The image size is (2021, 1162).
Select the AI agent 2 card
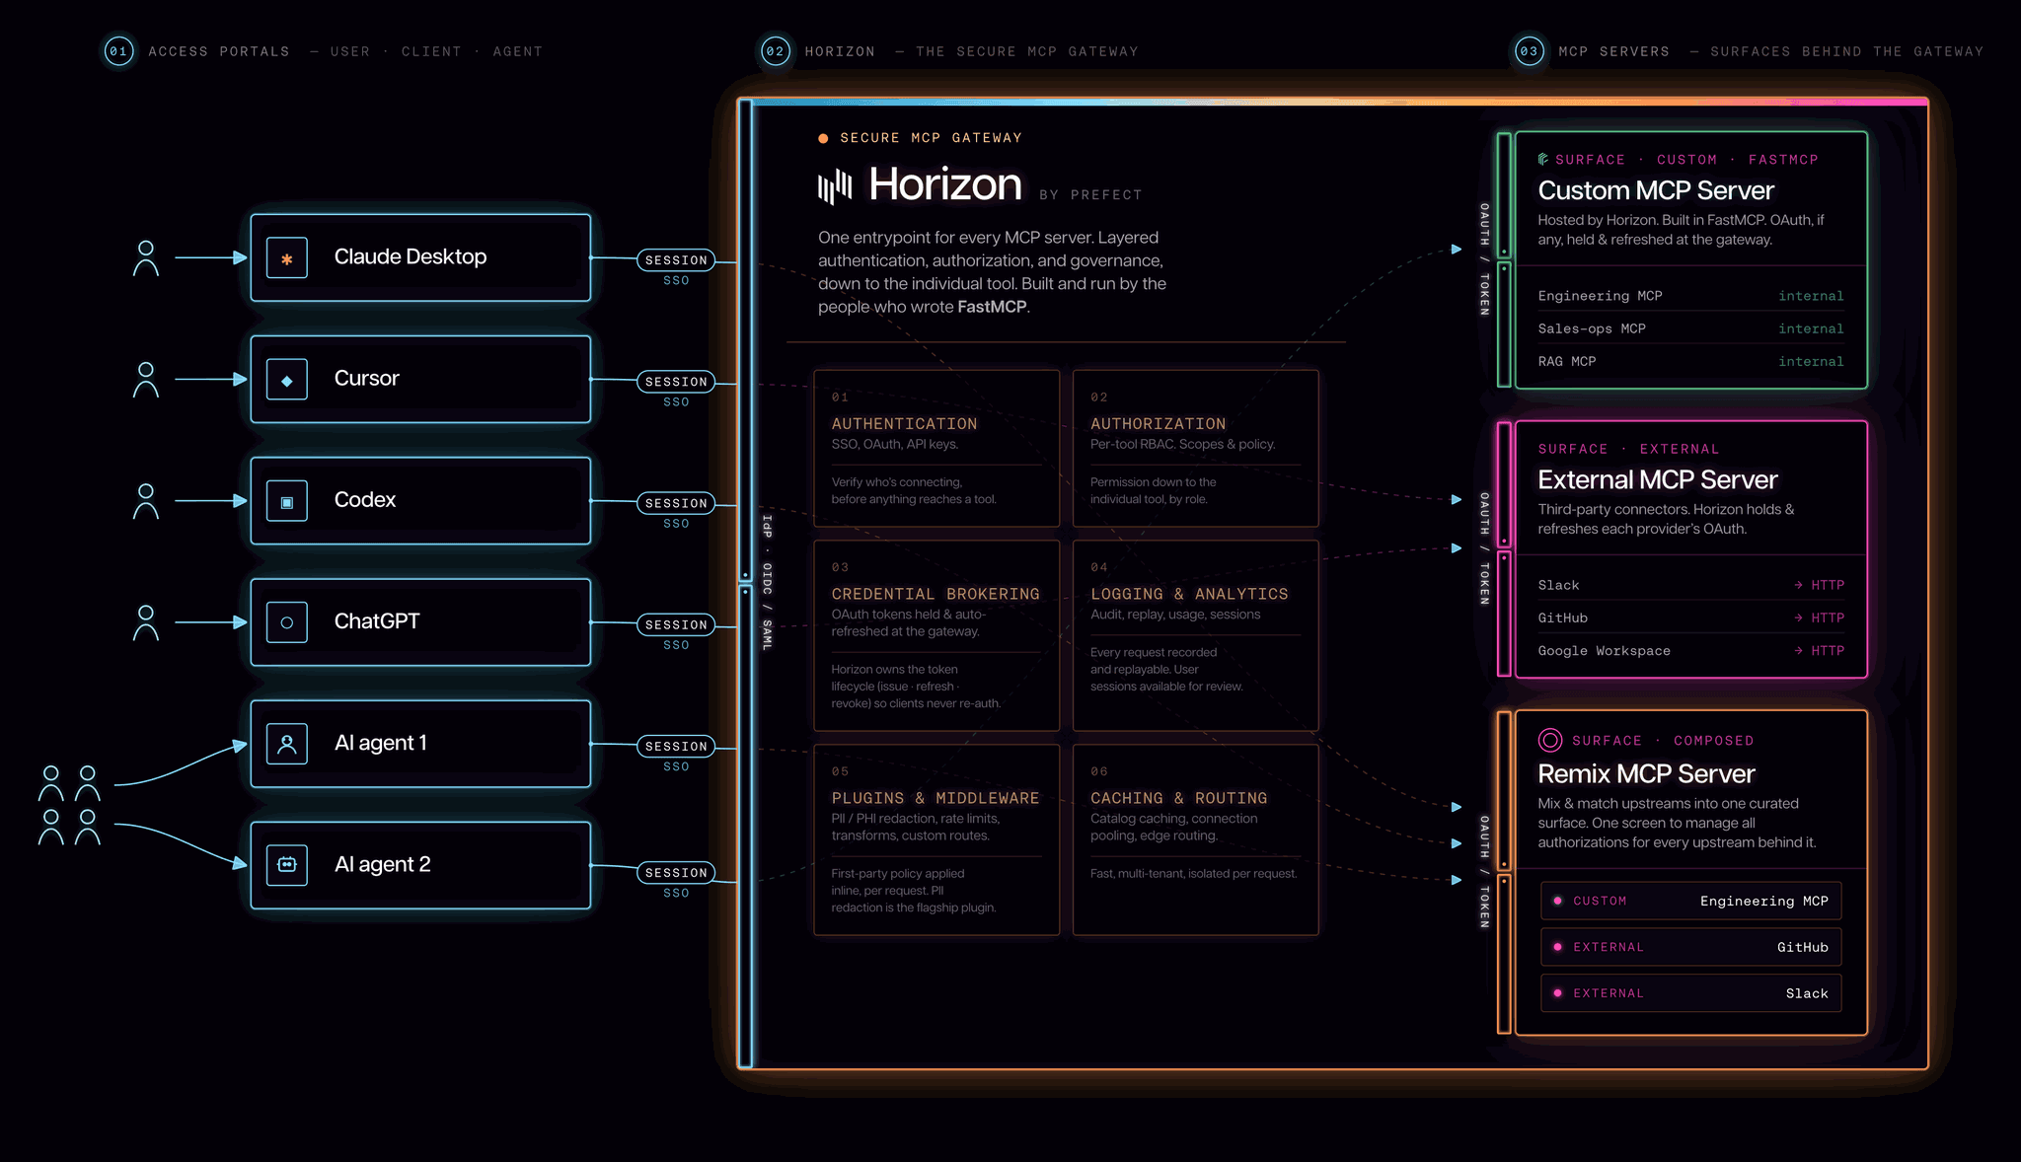(x=420, y=865)
